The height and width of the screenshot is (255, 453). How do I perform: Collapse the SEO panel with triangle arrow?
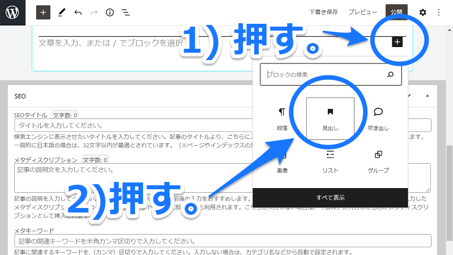click(x=428, y=96)
